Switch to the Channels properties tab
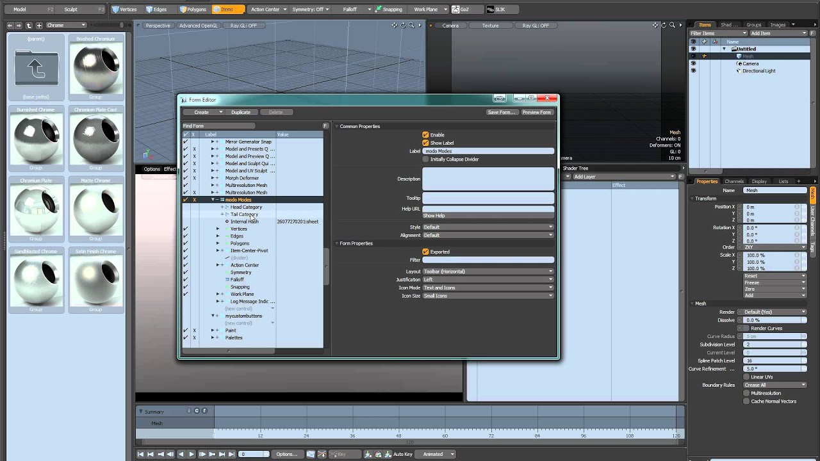This screenshot has width=820, height=461. pyautogui.click(x=734, y=181)
